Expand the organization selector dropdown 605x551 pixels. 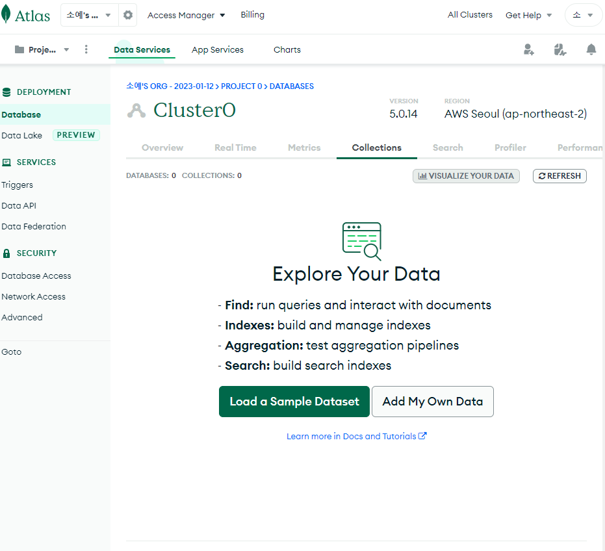click(x=90, y=15)
